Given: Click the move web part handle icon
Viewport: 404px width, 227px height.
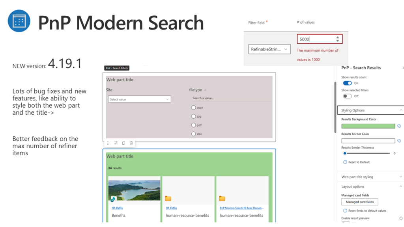Looking at the screenshot, I should 108,143.
